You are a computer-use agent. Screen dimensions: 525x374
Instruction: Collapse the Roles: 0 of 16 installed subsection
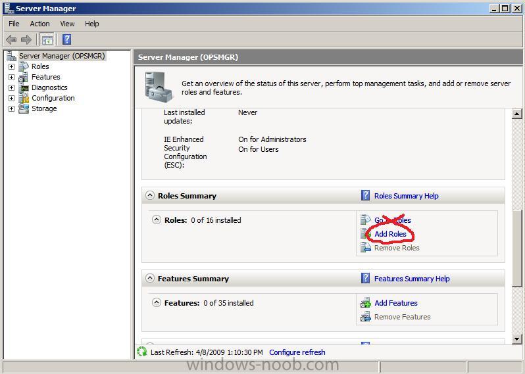[157, 220]
